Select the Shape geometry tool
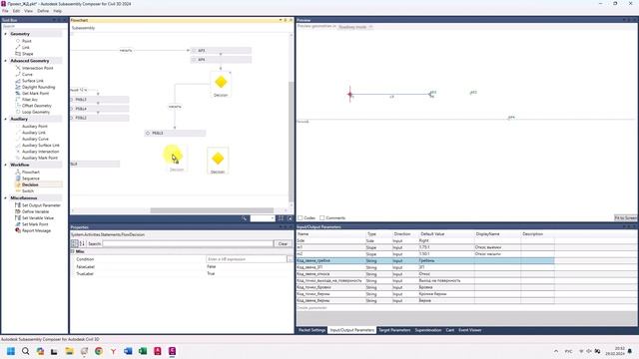Viewport: 639px width, 359px height. click(27, 54)
